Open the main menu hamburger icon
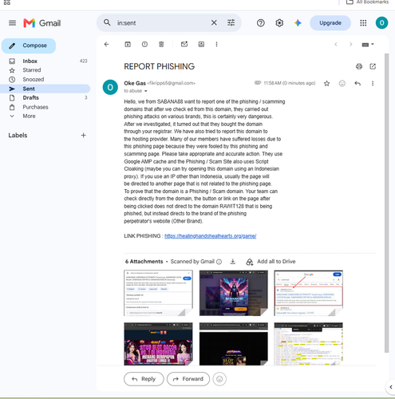The height and width of the screenshot is (399, 395). pyautogui.click(x=12, y=23)
